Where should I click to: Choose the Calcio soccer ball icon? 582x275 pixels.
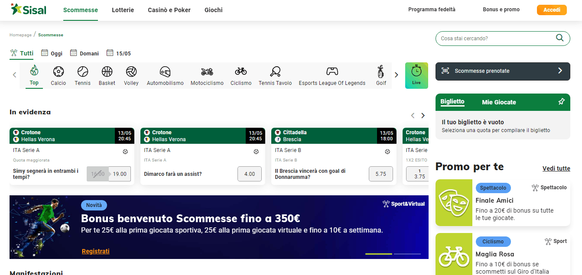(59, 71)
